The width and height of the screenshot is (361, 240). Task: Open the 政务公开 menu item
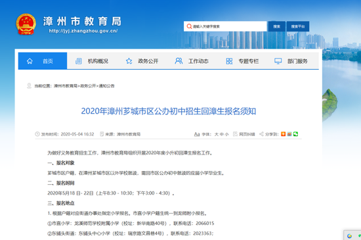tap(148, 61)
